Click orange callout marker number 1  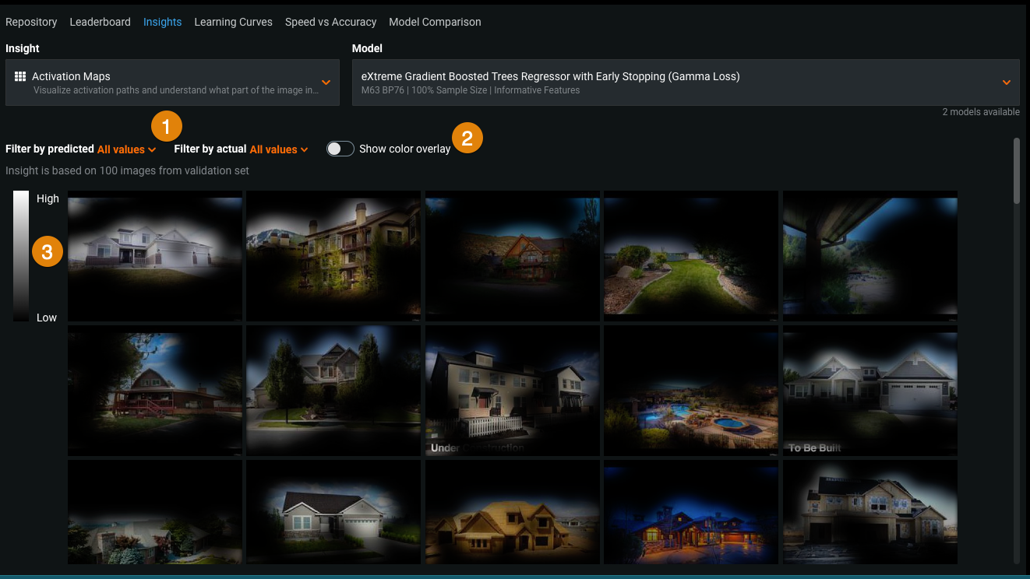point(167,126)
